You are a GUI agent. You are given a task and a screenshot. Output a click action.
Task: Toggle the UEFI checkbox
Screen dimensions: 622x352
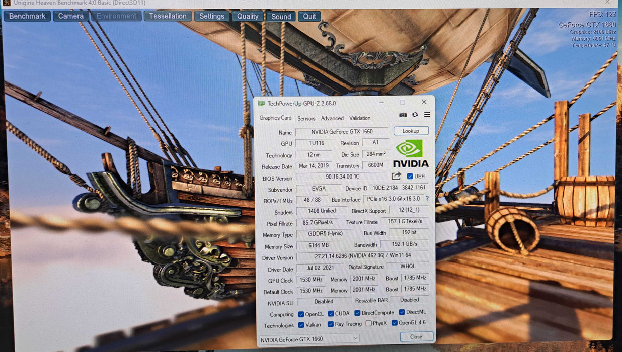pyautogui.click(x=410, y=176)
